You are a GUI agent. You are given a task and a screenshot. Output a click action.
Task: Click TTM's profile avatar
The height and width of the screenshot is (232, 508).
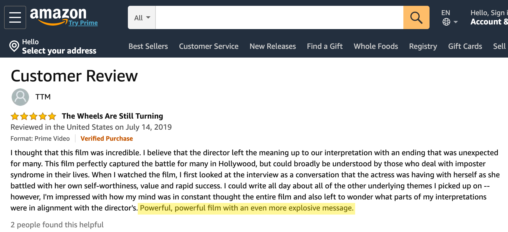(20, 97)
